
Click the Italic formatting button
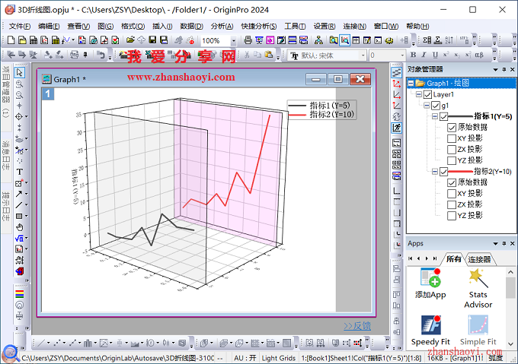click(424, 55)
